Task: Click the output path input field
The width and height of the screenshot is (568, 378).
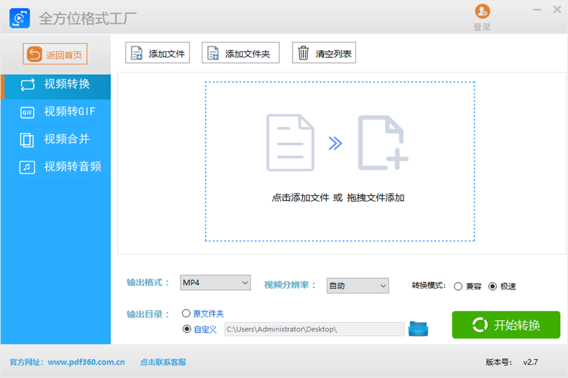Action: pos(315,329)
